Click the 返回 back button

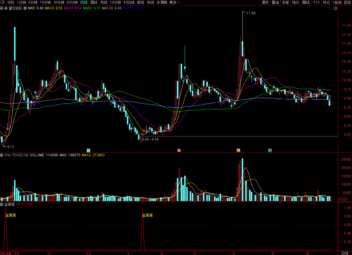pos(347,2)
